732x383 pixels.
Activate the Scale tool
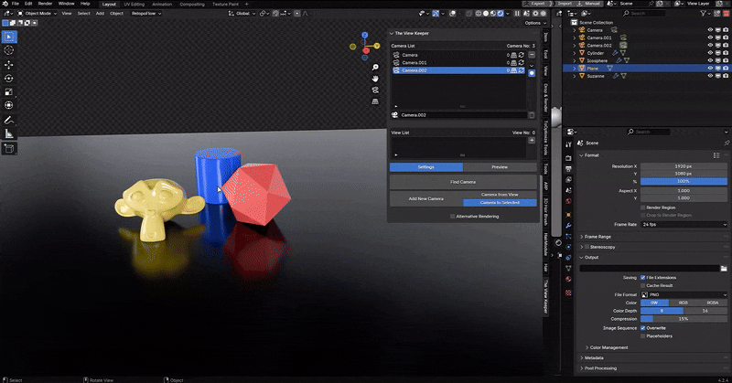point(9,92)
